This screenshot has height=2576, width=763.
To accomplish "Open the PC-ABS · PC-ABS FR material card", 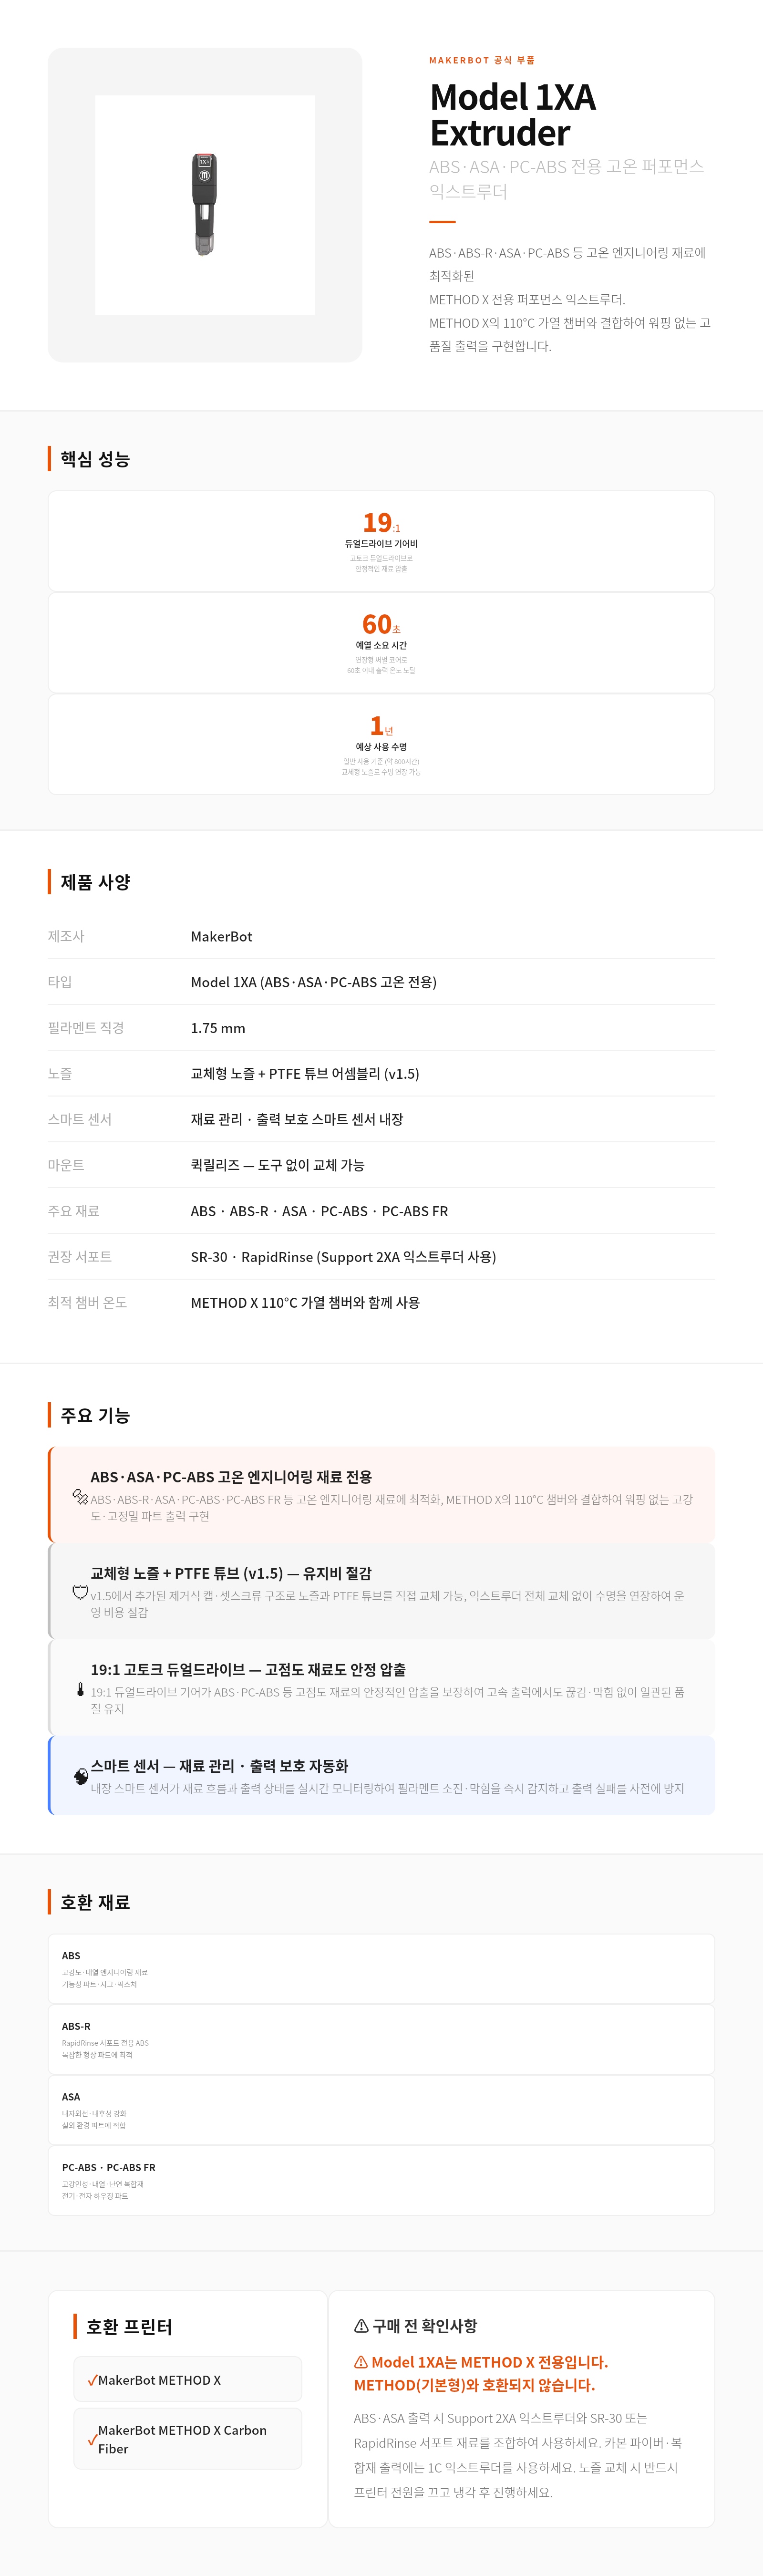I will pos(381,2180).
